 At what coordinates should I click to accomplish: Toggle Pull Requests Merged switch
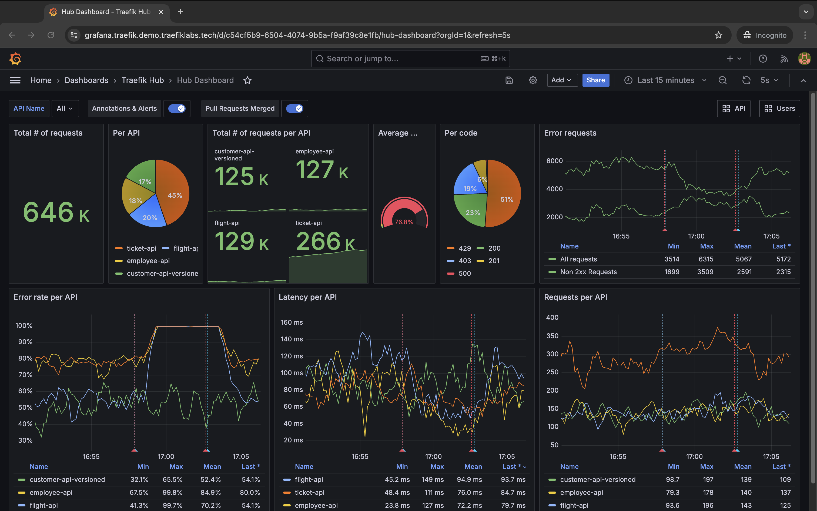click(x=294, y=109)
